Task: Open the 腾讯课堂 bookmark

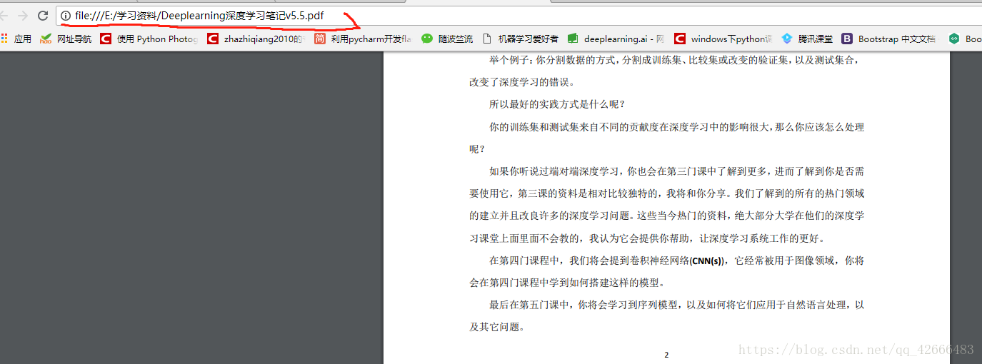Action: pyautogui.click(x=807, y=39)
